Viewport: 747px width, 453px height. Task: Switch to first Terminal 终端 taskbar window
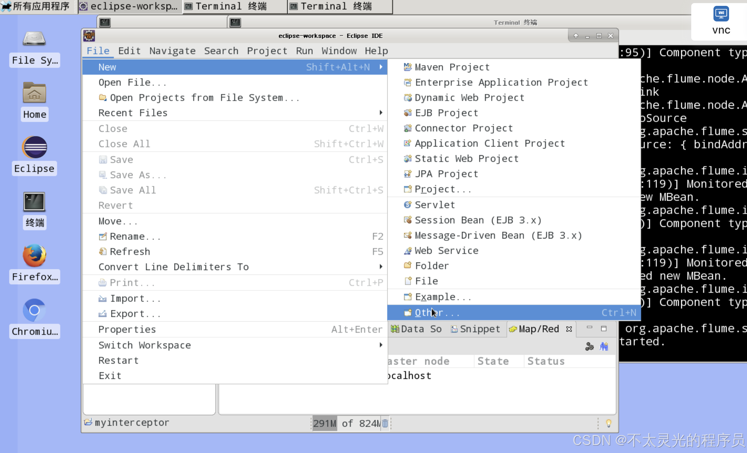pos(235,6)
